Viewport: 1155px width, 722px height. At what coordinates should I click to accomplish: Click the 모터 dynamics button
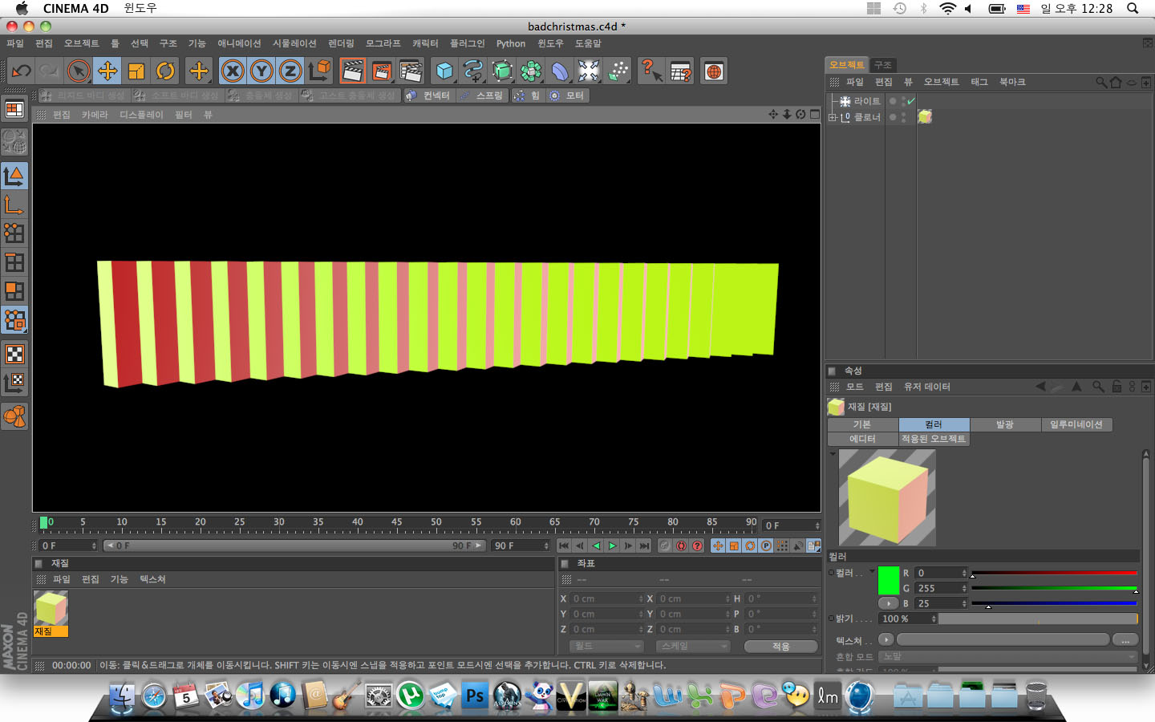coord(568,95)
